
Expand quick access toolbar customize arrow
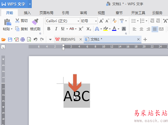click(50, 40)
